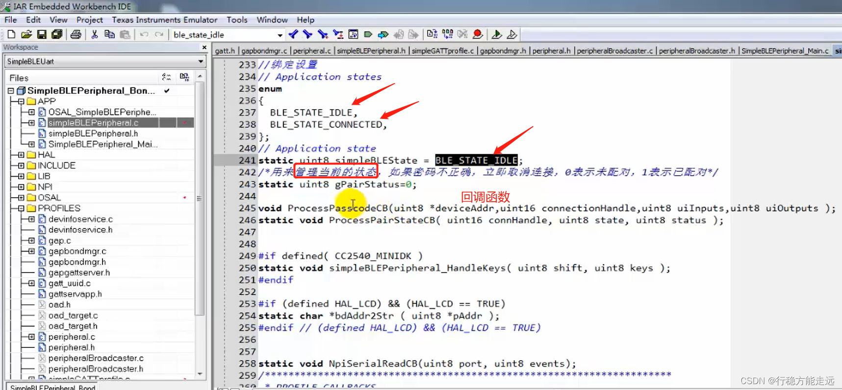Expand the devinfoservice.c tree node
This screenshot has width=842, height=390.
coord(31,219)
